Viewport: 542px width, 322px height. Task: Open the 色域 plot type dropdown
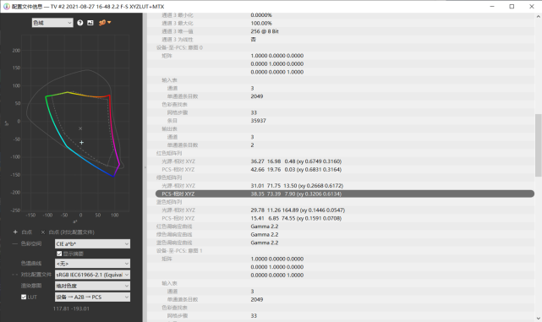(x=52, y=23)
